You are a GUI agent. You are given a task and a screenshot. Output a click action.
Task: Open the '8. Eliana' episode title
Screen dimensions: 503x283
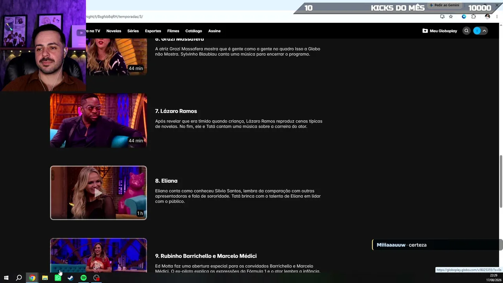pos(166,181)
